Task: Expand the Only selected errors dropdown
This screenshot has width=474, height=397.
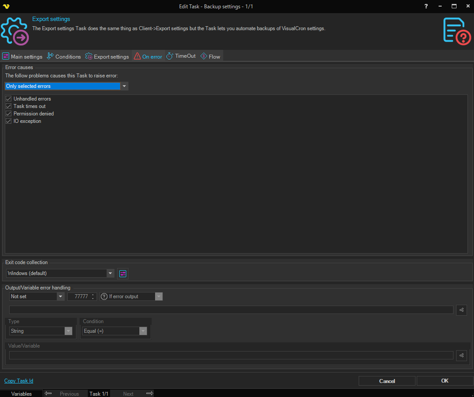Action: click(x=125, y=86)
